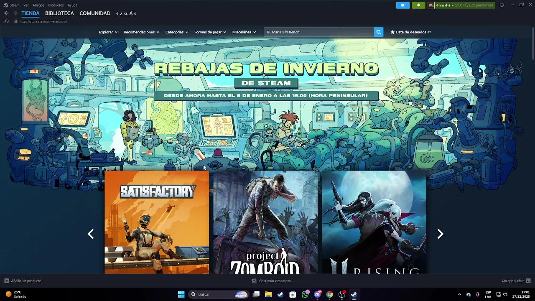Open Windows Start menu
This screenshot has width=535, height=301.
[181, 294]
